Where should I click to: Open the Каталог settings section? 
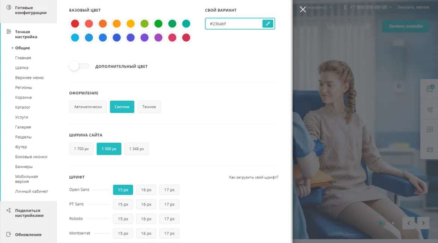22,107
